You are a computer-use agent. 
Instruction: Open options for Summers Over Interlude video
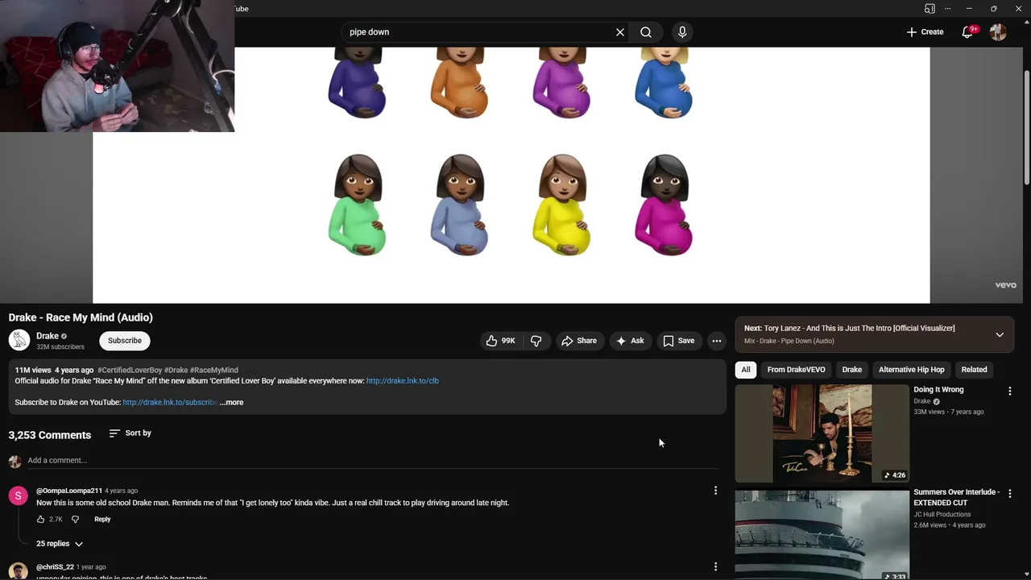(x=1009, y=494)
